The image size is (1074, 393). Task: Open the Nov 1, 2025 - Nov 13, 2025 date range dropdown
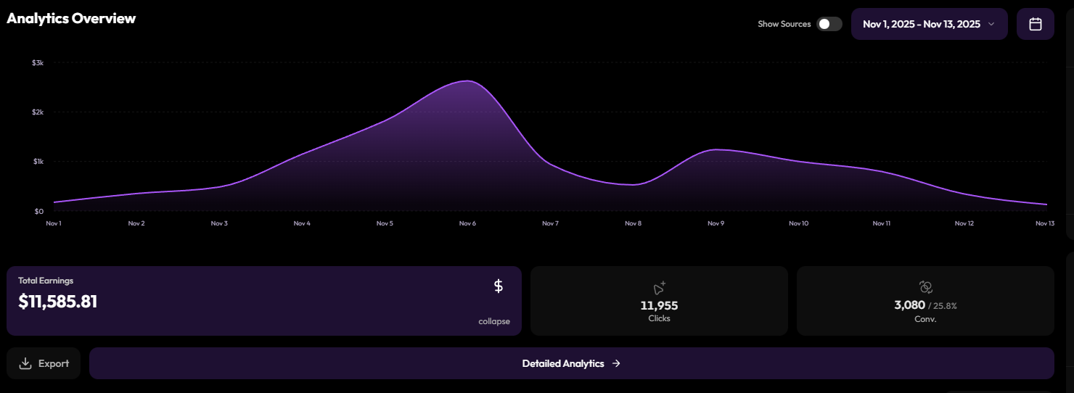coord(929,24)
